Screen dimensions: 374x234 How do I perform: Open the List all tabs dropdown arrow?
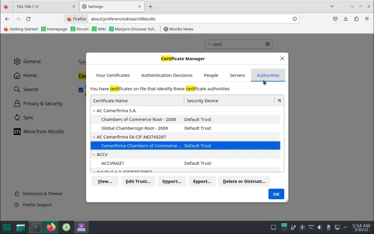[332, 6]
